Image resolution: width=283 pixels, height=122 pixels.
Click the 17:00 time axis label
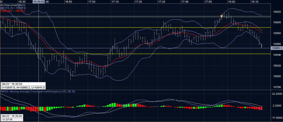coord(92,2)
